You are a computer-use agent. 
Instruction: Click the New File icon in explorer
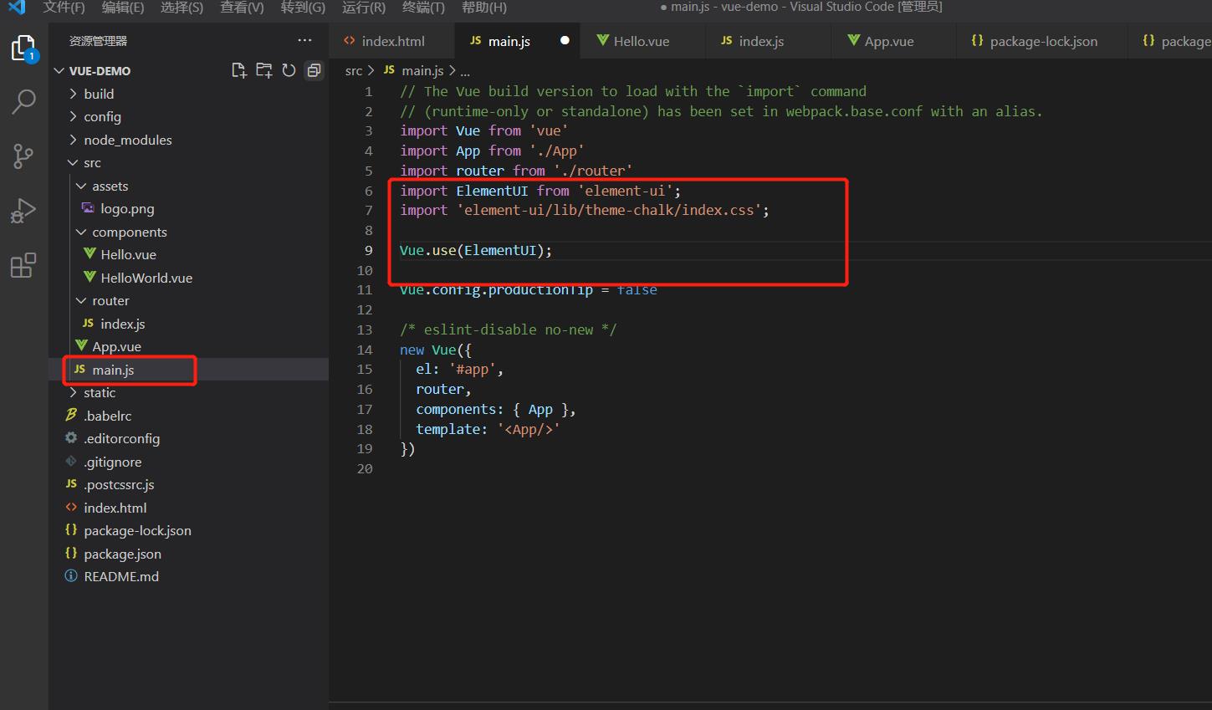tap(239, 70)
